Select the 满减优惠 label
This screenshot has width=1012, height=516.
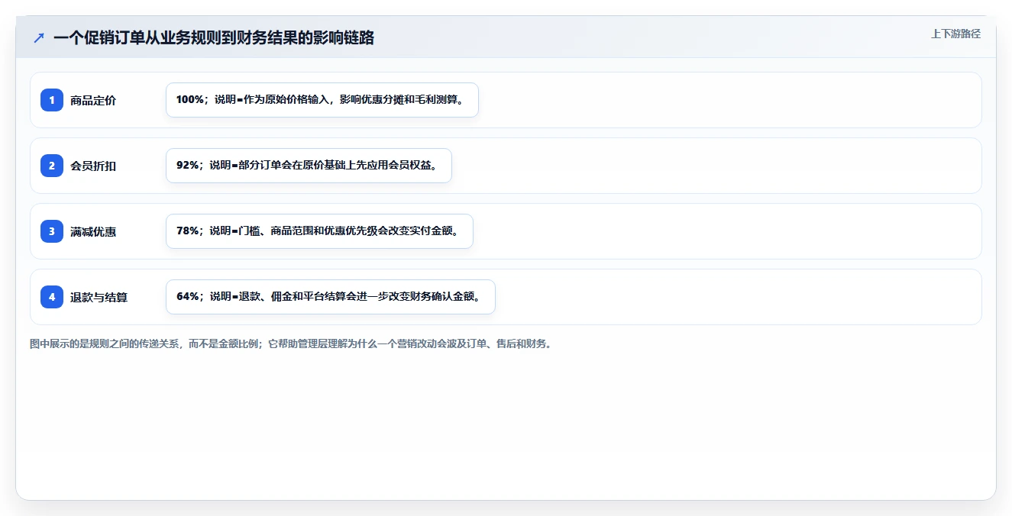tap(93, 231)
